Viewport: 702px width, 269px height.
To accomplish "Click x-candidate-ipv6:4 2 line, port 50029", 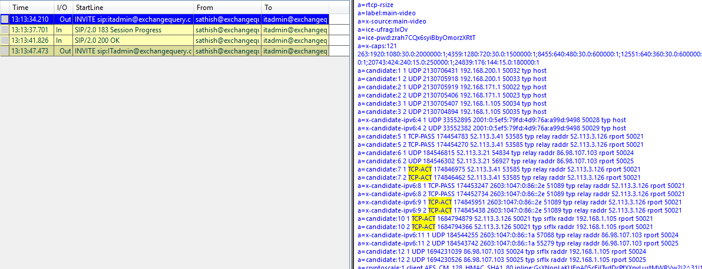I will click(x=492, y=128).
